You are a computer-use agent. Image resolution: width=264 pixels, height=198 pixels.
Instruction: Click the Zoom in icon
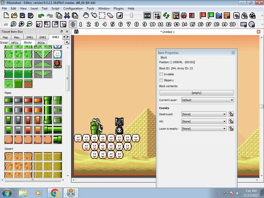(x=21, y=24)
